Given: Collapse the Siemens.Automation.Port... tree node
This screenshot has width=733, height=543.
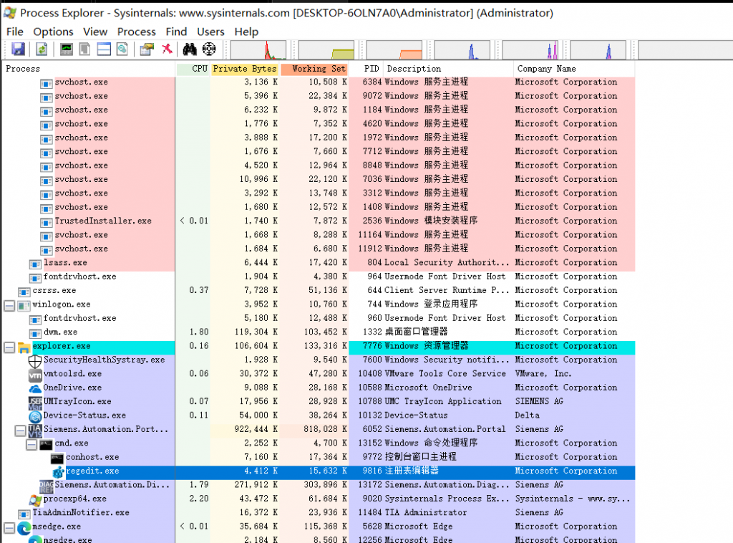Looking at the screenshot, I should (x=20, y=431).
